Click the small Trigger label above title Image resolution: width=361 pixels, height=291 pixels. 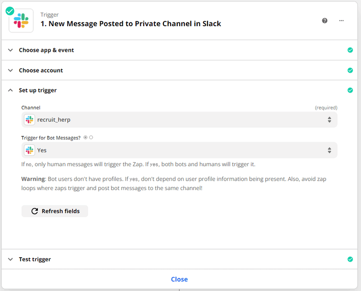tap(50, 15)
